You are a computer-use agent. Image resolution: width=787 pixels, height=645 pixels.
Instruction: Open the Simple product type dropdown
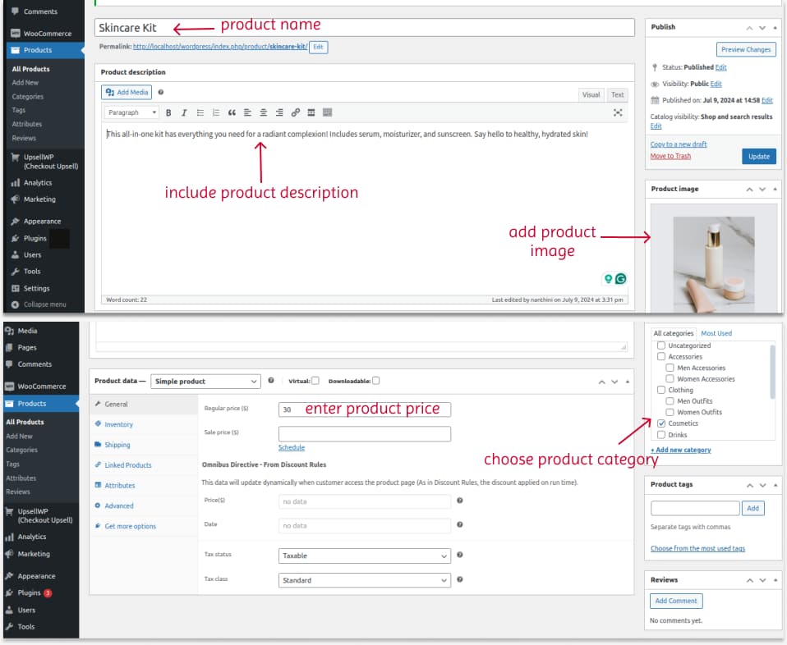point(205,382)
